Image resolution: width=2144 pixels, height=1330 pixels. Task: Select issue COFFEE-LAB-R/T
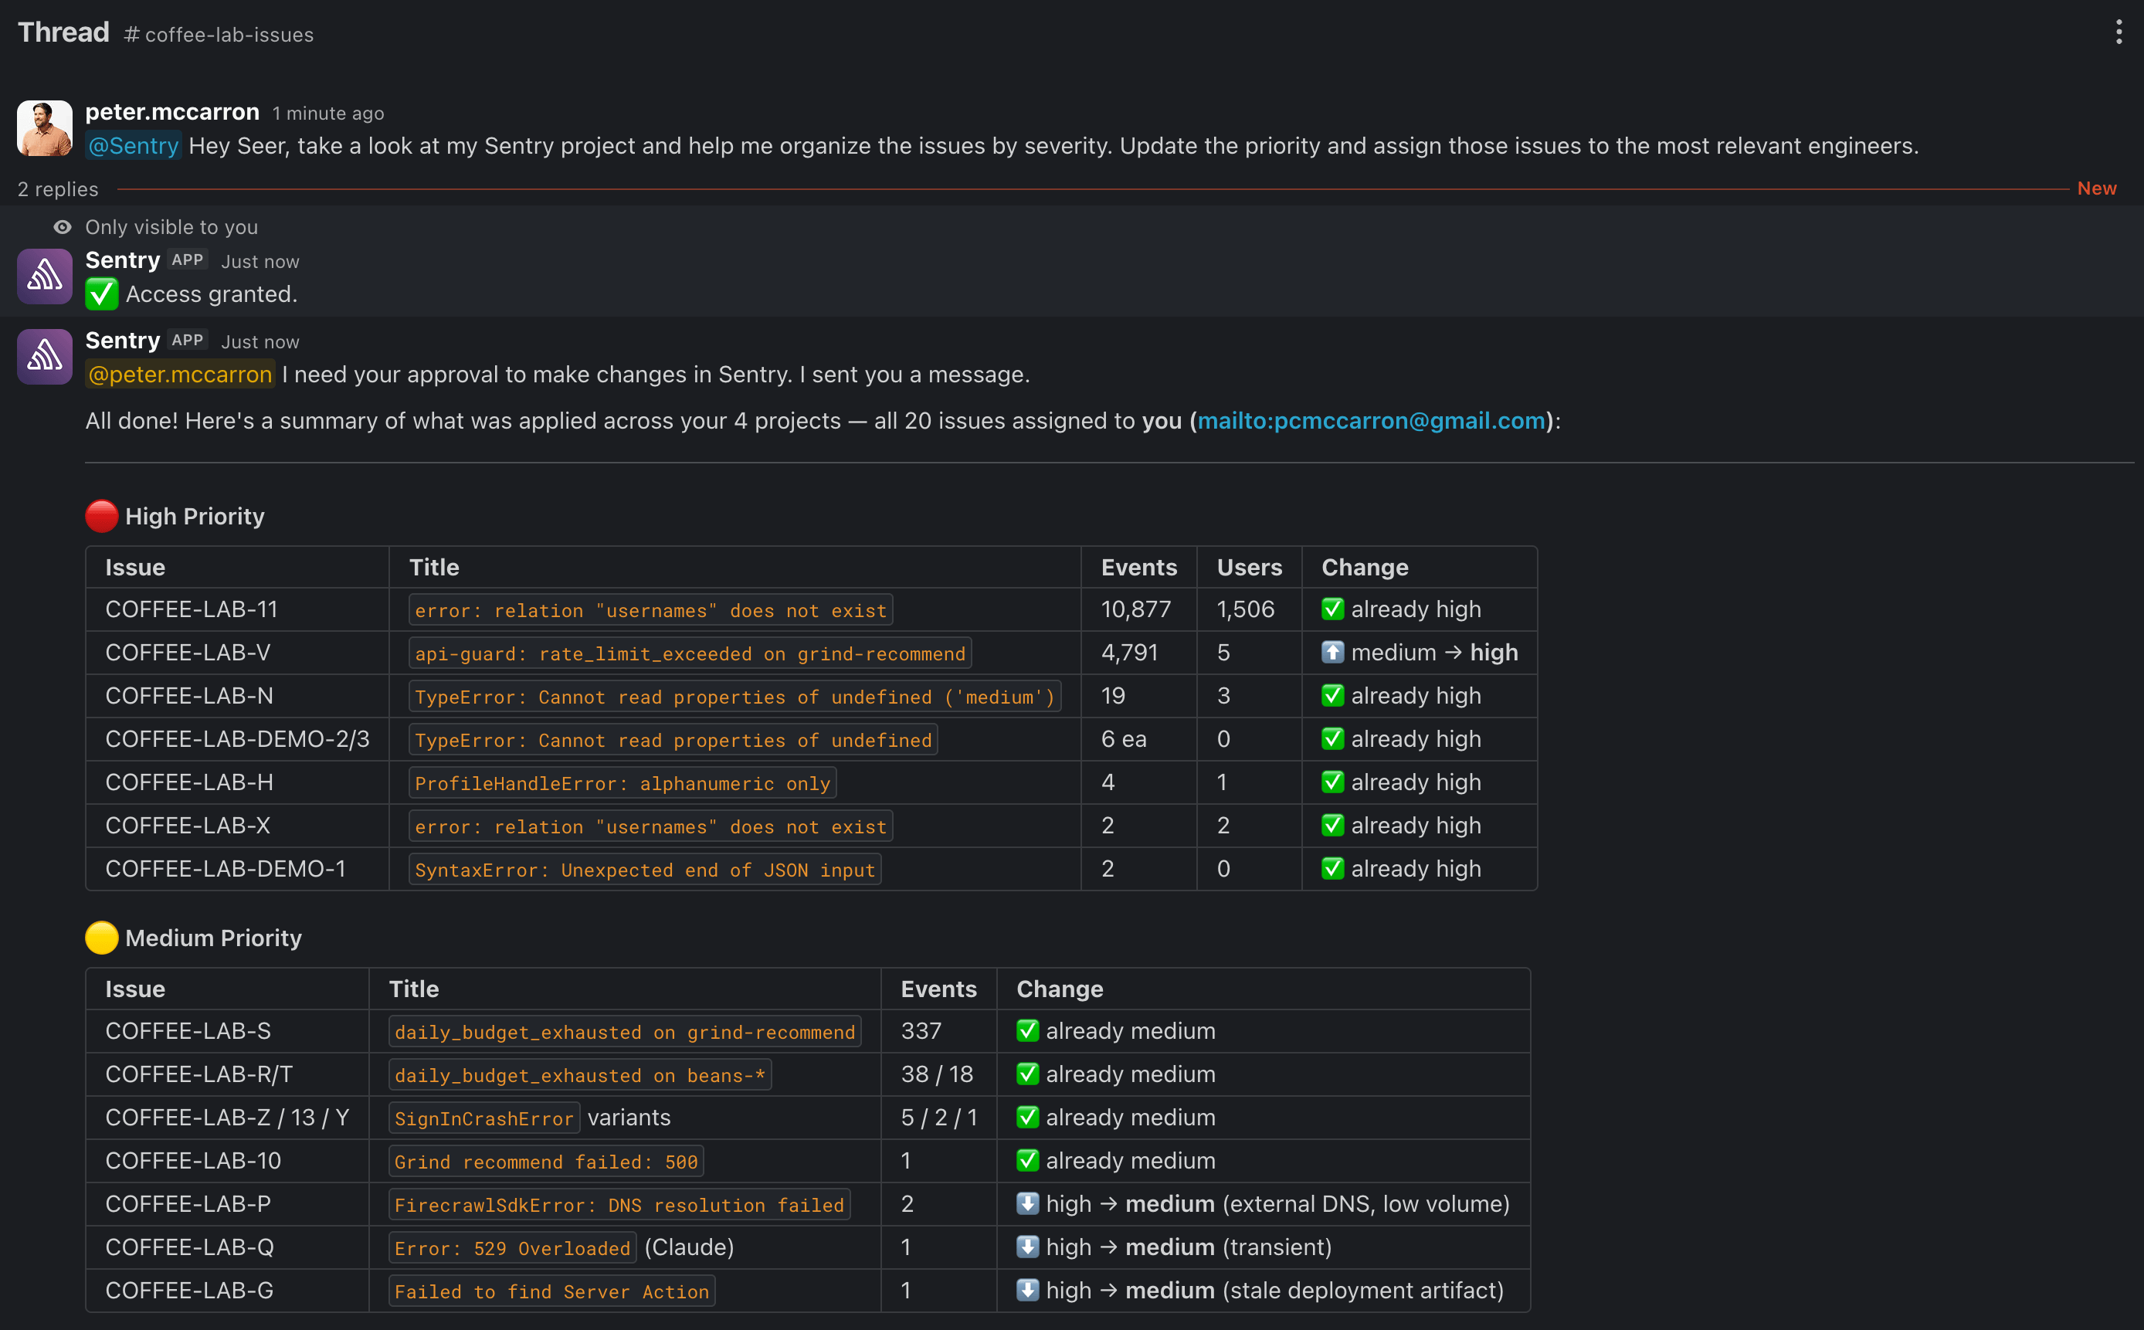point(198,1074)
